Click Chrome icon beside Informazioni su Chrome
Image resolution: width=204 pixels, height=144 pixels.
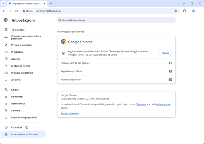6,134
